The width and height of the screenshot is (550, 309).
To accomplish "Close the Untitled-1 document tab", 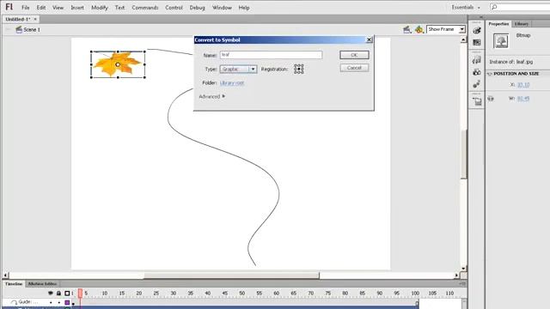I will (x=35, y=19).
